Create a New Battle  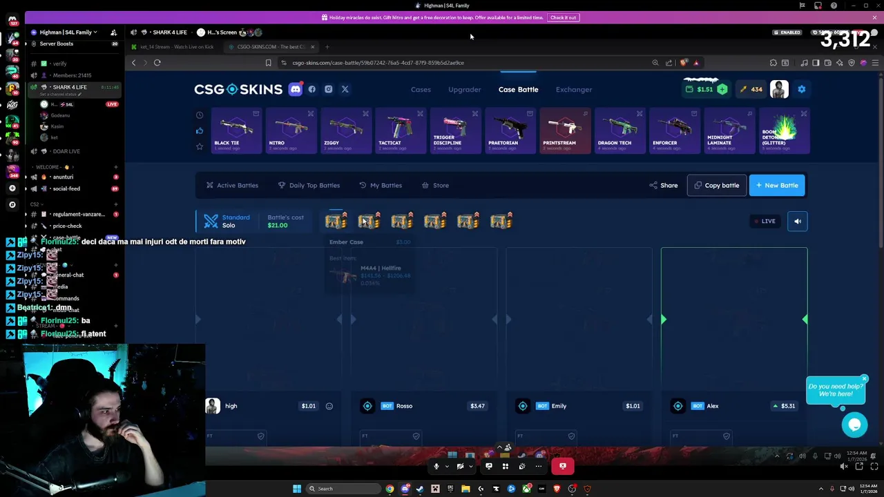pyautogui.click(x=777, y=185)
